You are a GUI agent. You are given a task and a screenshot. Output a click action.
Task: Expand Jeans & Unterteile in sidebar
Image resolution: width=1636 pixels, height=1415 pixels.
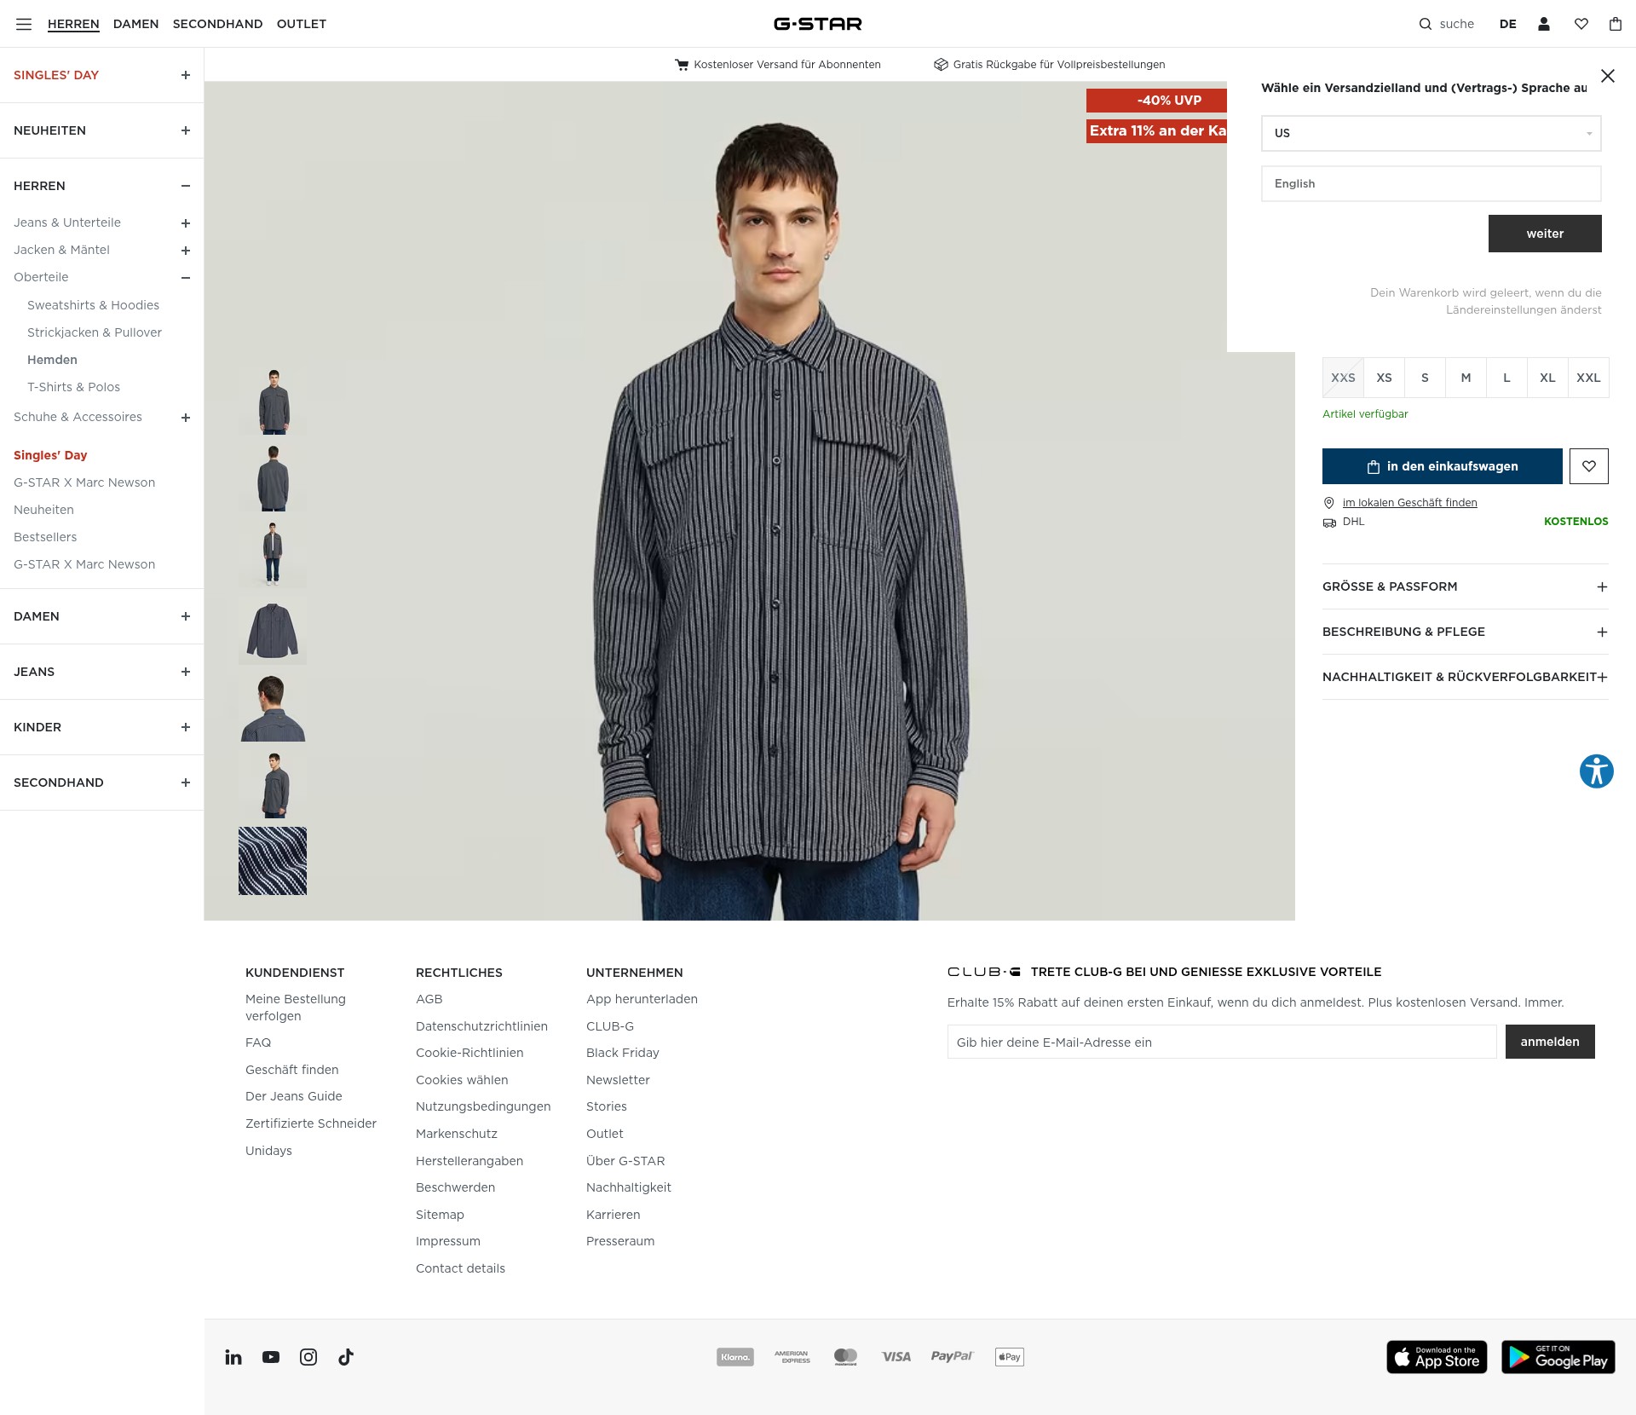click(x=186, y=222)
